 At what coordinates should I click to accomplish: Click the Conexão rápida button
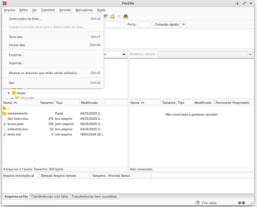tap(166, 24)
